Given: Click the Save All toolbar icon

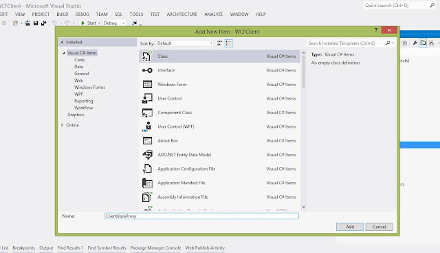Looking at the screenshot, I should coord(43,23).
